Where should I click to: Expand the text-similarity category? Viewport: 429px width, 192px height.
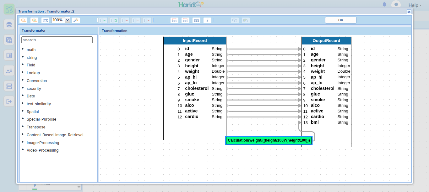[x=23, y=103]
